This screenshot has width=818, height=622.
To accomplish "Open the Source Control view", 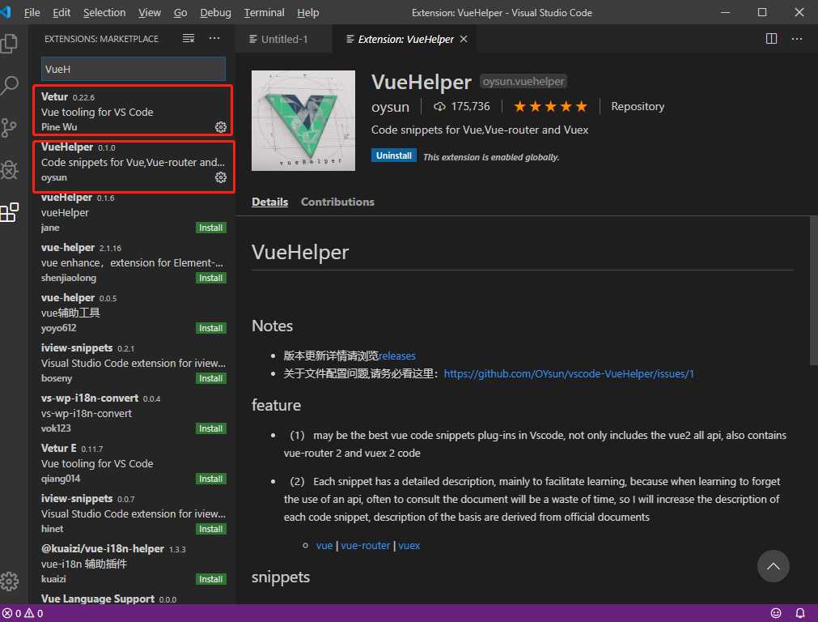I will pos(10,128).
